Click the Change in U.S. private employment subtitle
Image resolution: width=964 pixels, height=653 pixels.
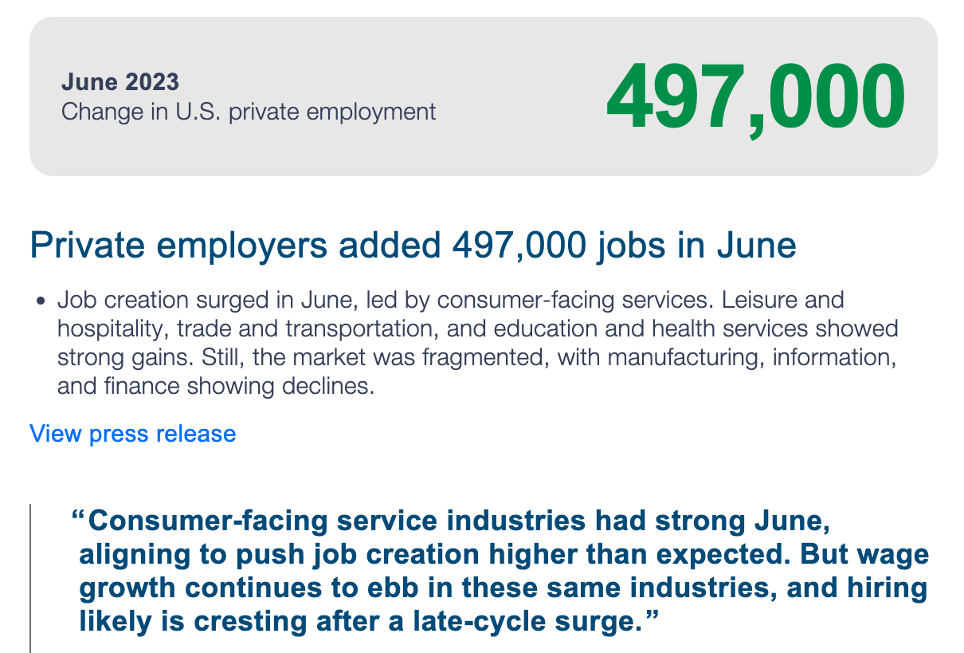coord(249,111)
